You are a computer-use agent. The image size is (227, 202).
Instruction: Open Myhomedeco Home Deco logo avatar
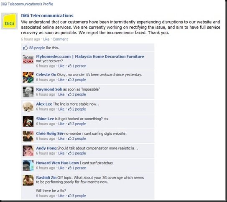[x=28, y=59]
